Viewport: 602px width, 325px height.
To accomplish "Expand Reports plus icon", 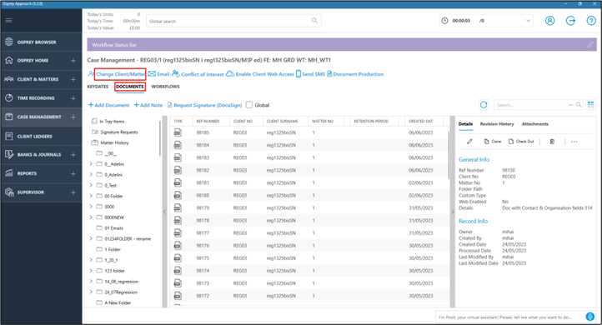I will pos(73,173).
